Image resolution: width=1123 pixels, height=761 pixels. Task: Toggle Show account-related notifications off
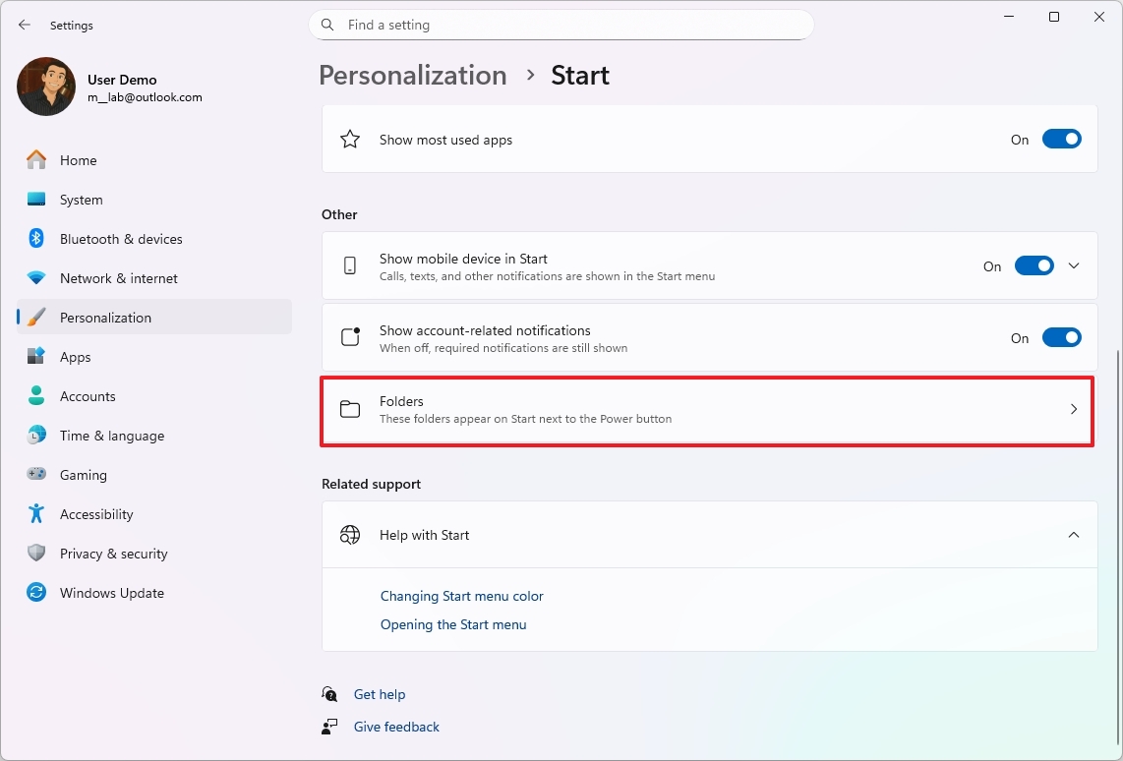pyautogui.click(x=1062, y=337)
